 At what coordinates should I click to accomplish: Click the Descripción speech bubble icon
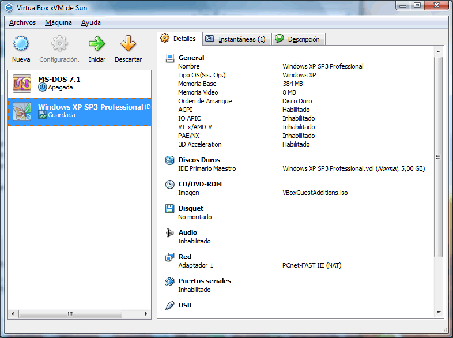click(x=280, y=39)
